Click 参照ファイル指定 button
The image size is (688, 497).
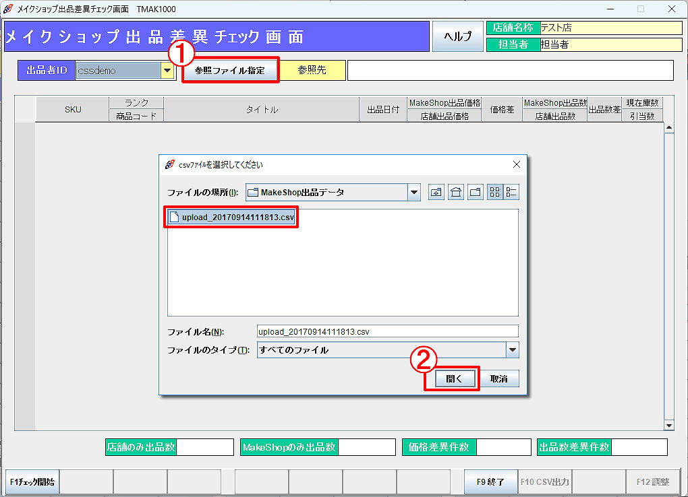click(x=230, y=70)
